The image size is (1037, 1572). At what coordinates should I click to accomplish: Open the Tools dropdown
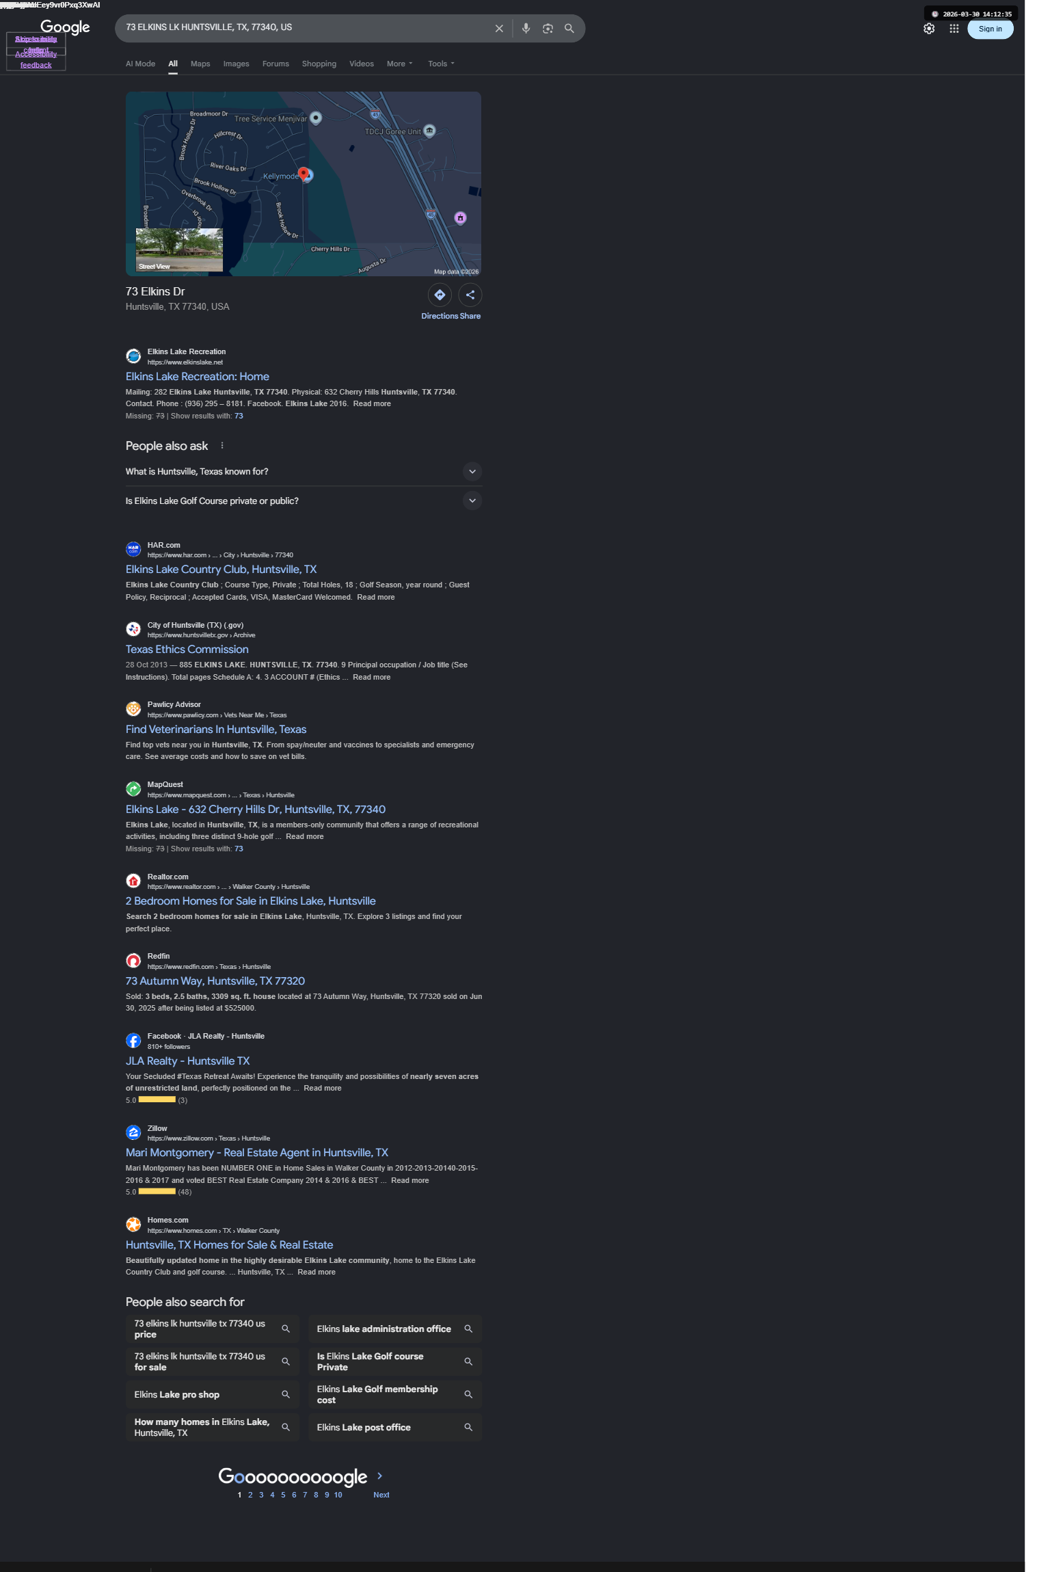point(441,64)
